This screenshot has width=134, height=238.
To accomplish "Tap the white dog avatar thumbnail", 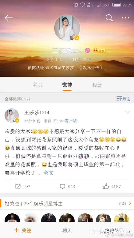I will tap(31, 218).
